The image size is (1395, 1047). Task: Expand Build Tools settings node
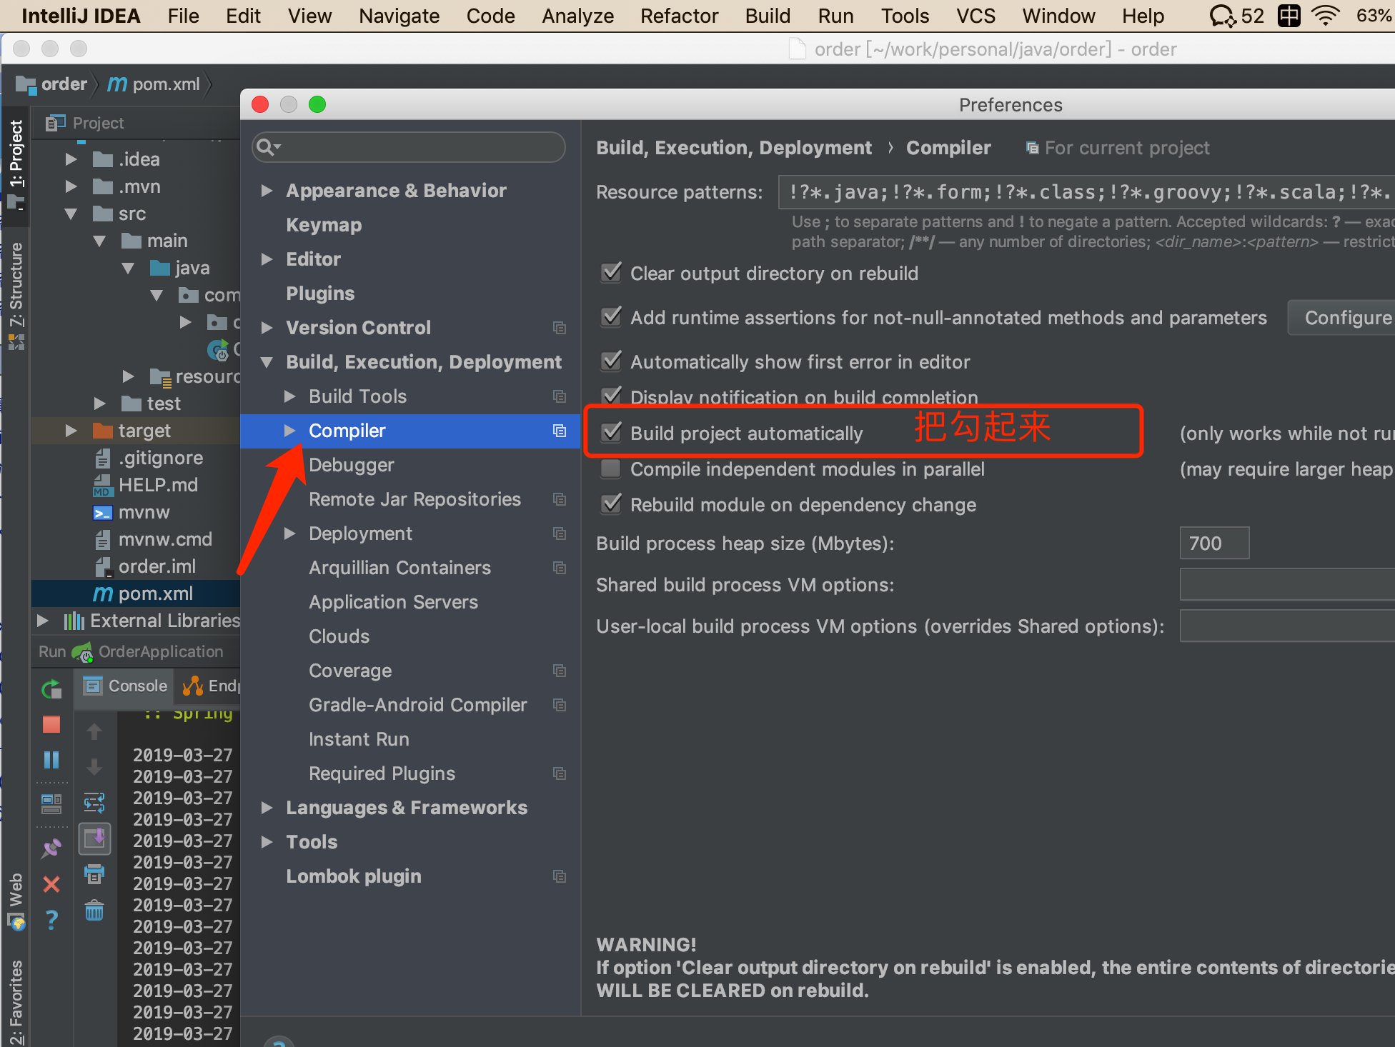289,396
